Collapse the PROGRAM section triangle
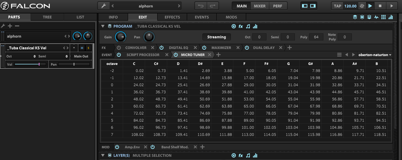Screen dimensions: 402x160 click(x=103, y=26)
